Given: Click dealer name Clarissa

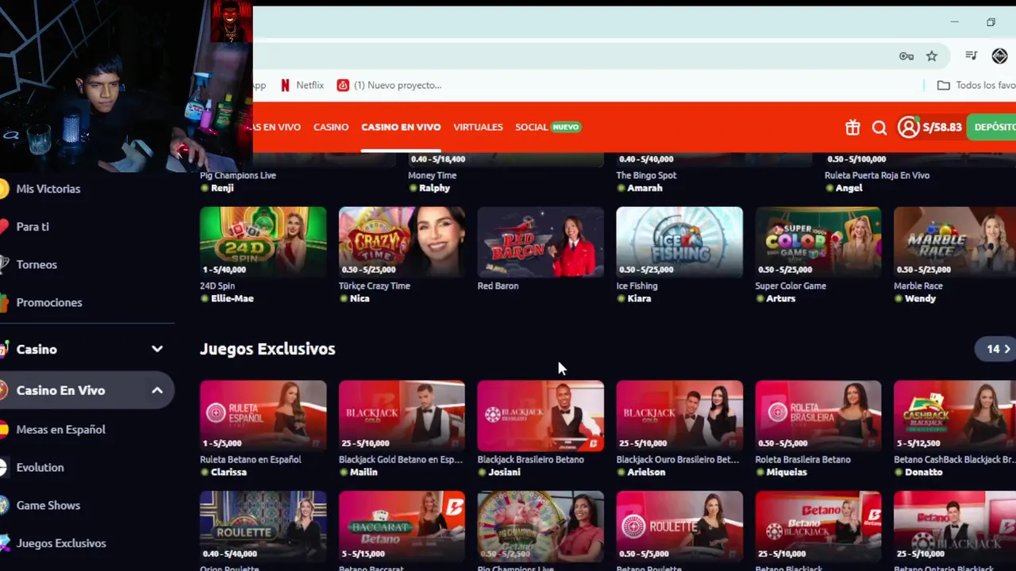Looking at the screenshot, I should point(229,472).
